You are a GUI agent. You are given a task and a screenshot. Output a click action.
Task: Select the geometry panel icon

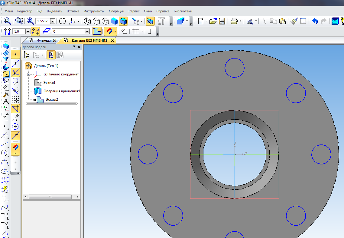[6, 74]
